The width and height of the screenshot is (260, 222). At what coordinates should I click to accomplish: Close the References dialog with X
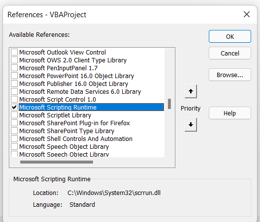pyautogui.click(x=247, y=14)
